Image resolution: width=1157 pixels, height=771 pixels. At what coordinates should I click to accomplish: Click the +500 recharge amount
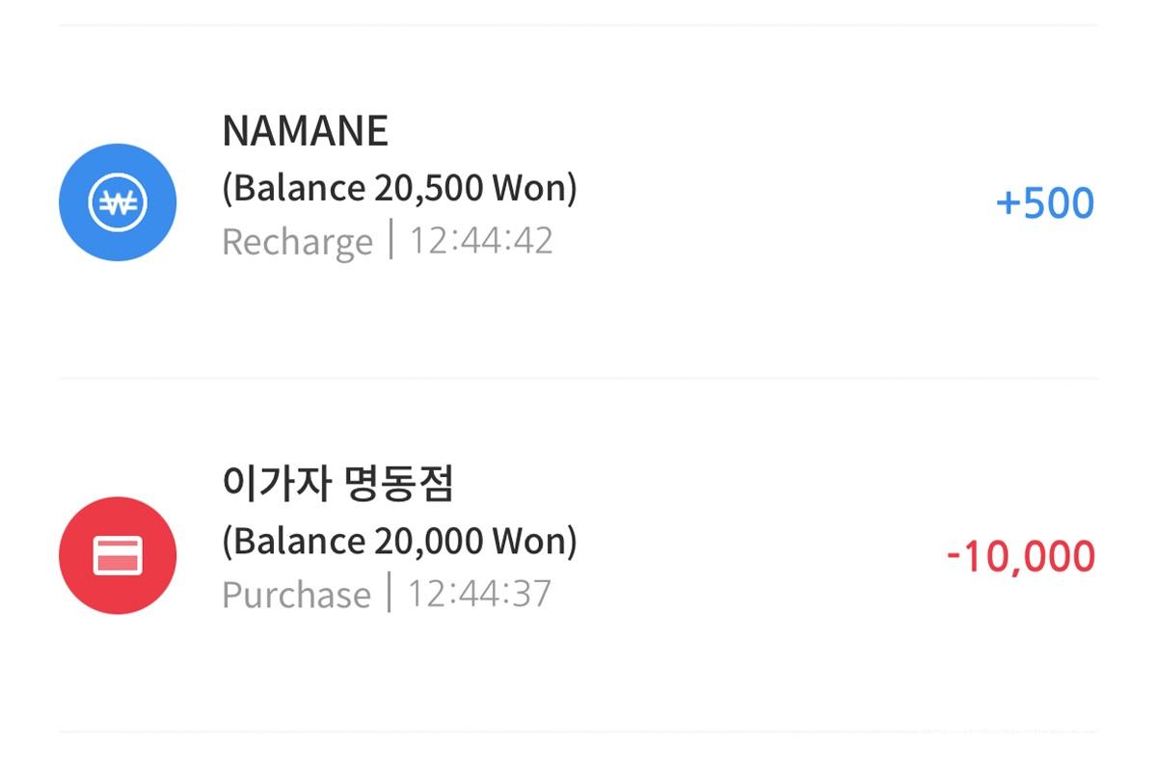(x=1044, y=203)
